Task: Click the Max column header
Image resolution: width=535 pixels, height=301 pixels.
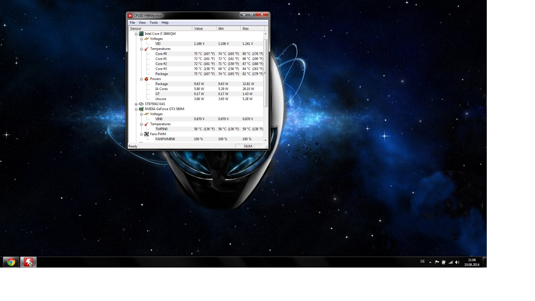Action: [x=252, y=28]
